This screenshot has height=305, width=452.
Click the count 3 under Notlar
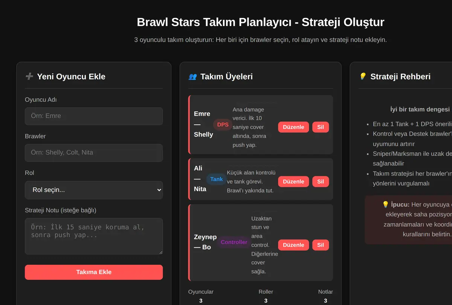tap(325, 301)
